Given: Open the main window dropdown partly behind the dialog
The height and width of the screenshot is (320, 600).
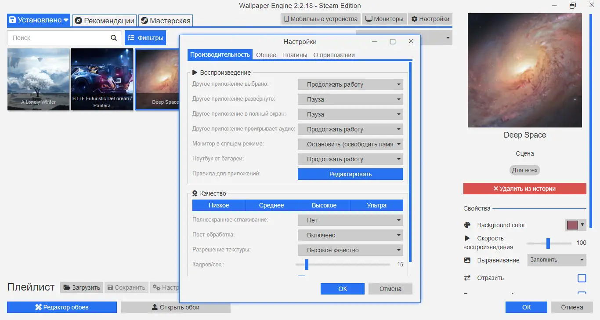Looking at the screenshot, I should click(x=437, y=38).
